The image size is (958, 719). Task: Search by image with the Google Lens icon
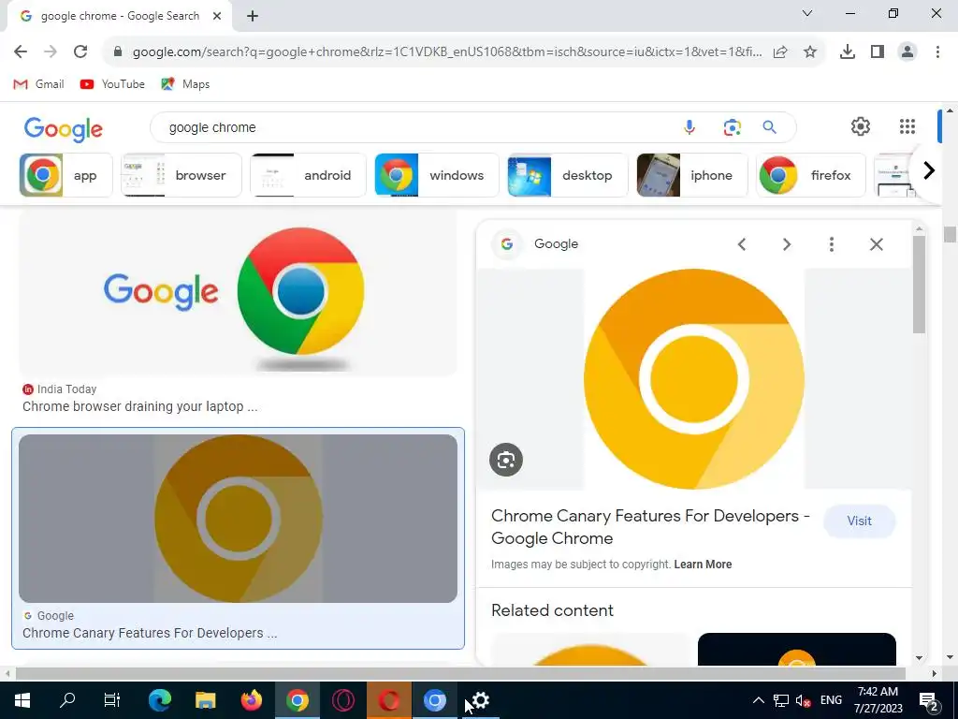point(732,127)
